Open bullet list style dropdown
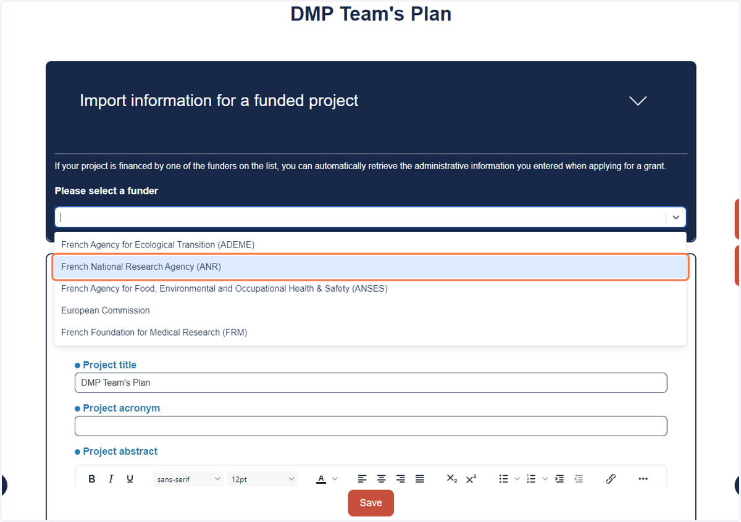Viewport: 741px width, 522px height. pyautogui.click(x=517, y=479)
